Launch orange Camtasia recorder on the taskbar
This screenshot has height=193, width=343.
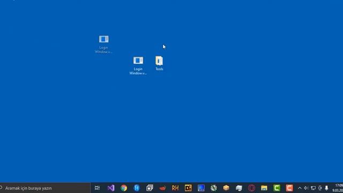289,188
